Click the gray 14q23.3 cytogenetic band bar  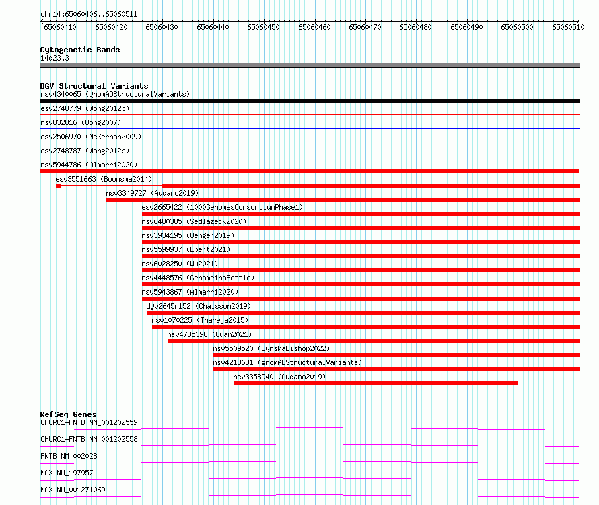click(x=310, y=65)
